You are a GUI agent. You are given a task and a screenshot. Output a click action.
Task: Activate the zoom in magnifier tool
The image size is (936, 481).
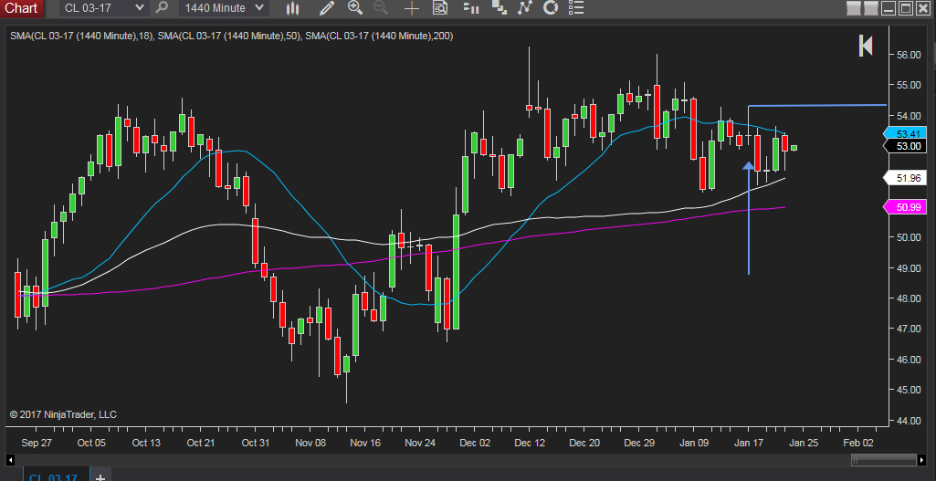pos(355,7)
